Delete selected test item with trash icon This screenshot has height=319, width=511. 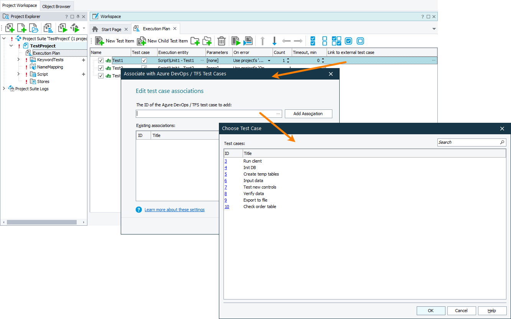(x=221, y=41)
